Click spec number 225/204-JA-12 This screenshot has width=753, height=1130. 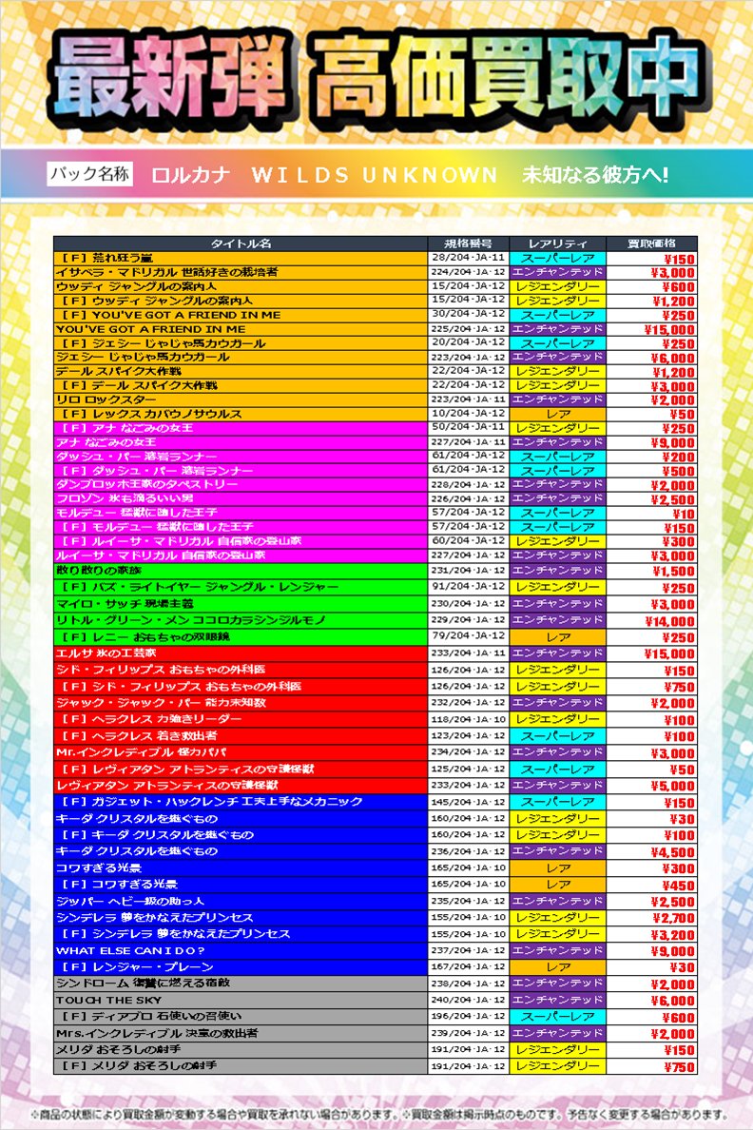click(469, 328)
